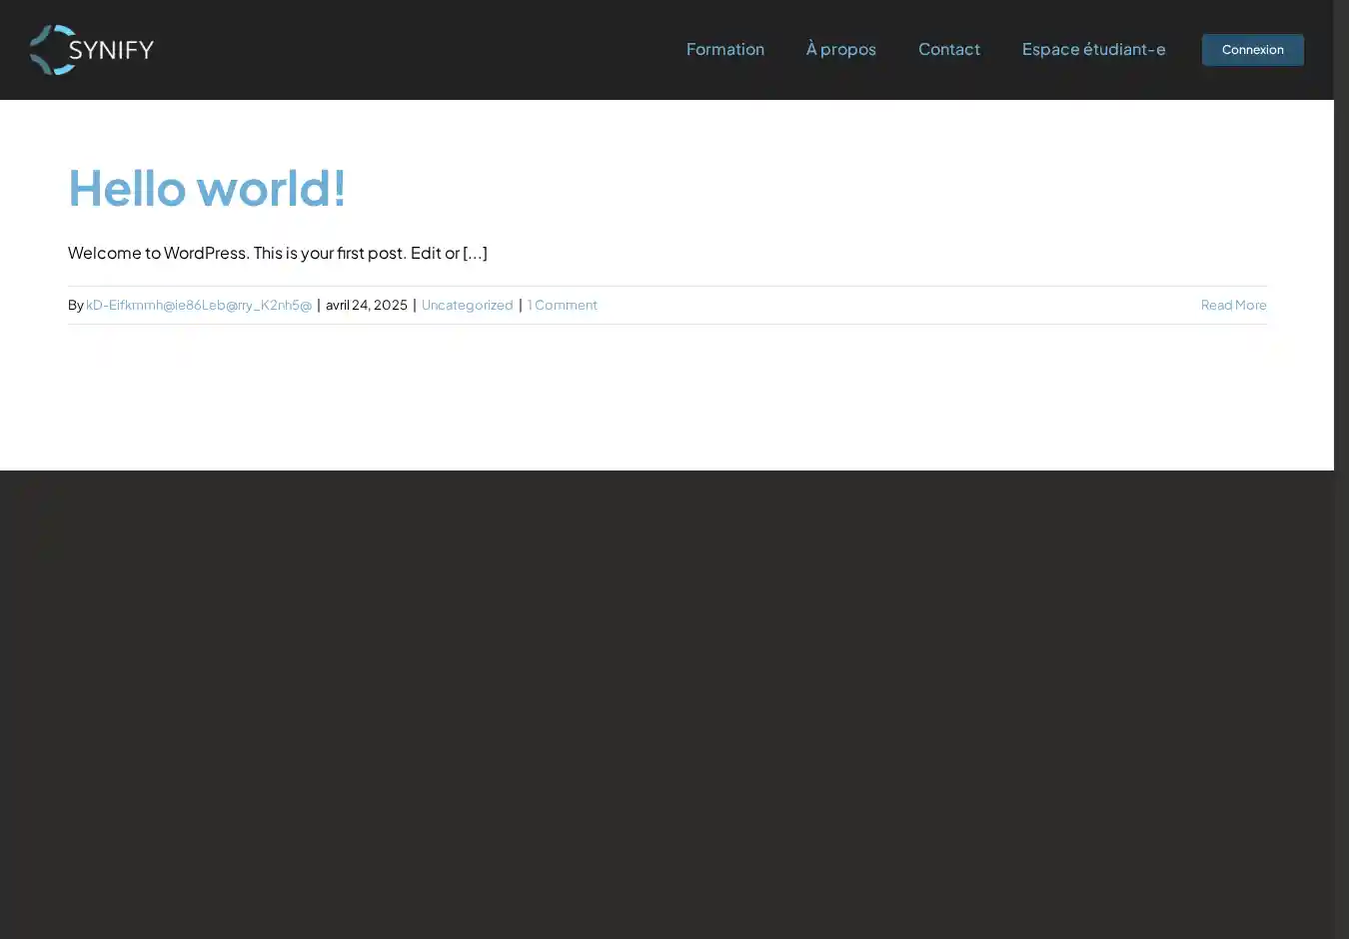Screen dimensions: 1349x939
Task: Click the "[...]" ellipsis ending the excerpt
Action: coord(475,253)
